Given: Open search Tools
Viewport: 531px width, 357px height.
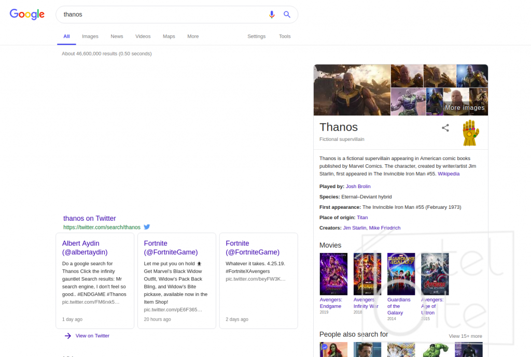Looking at the screenshot, I should coord(285,36).
